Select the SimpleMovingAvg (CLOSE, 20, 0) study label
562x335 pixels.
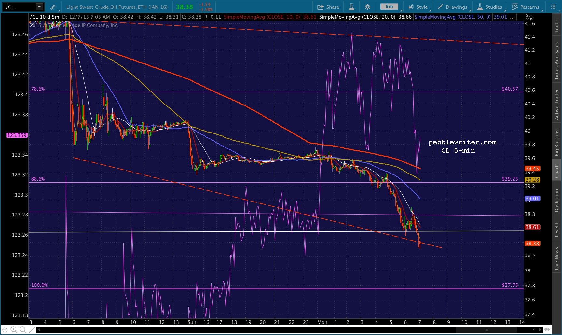pyautogui.click(x=357, y=17)
